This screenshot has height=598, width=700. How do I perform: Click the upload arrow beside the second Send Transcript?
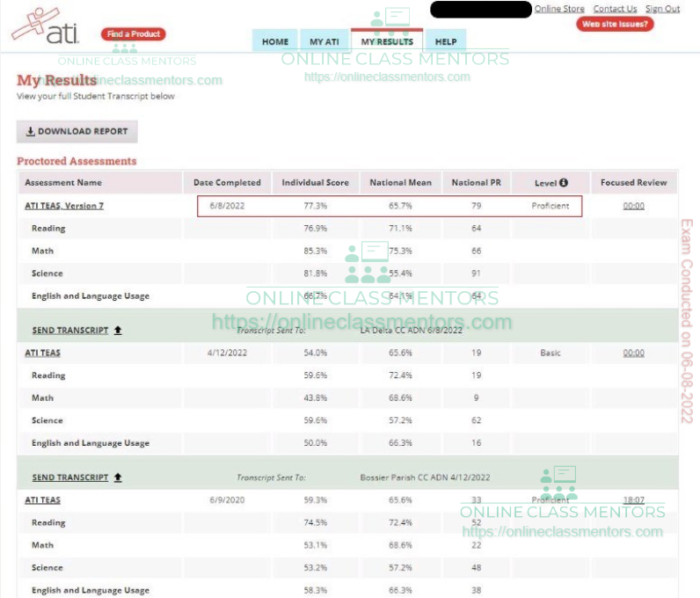pyautogui.click(x=118, y=478)
